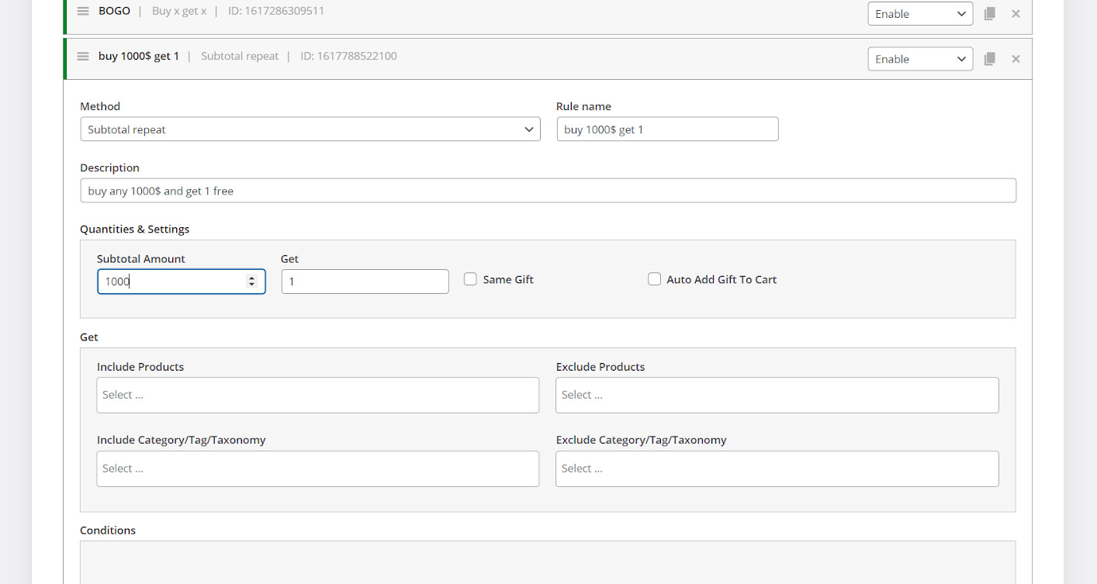
Task: Duplicate the buy 1000$ get 1 rule
Action: pyautogui.click(x=989, y=59)
